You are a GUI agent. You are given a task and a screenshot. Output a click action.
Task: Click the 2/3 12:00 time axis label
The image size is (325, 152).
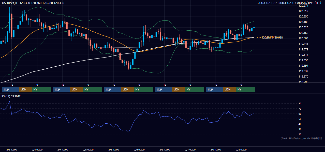12,149
